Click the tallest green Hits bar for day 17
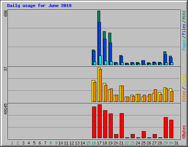 99,17
